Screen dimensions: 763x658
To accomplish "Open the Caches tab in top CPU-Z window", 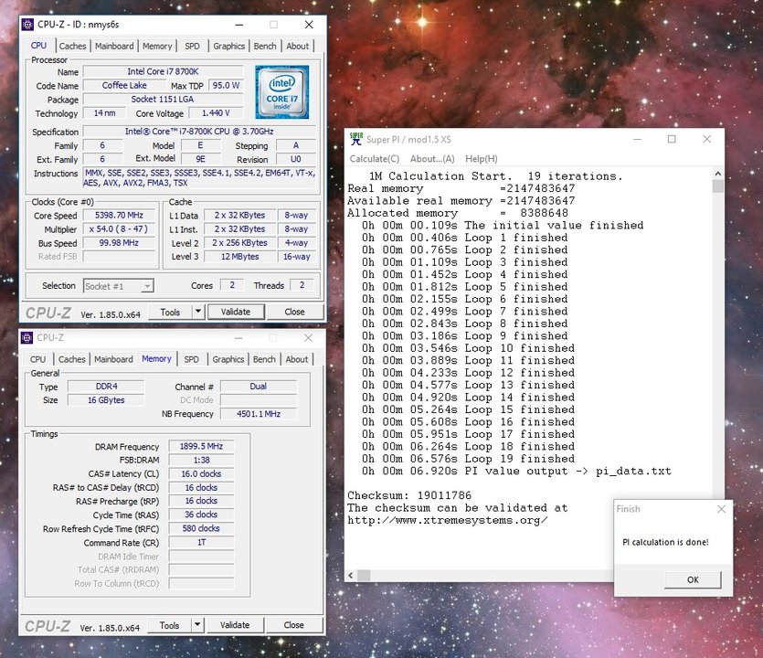I will (x=72, y=46).
